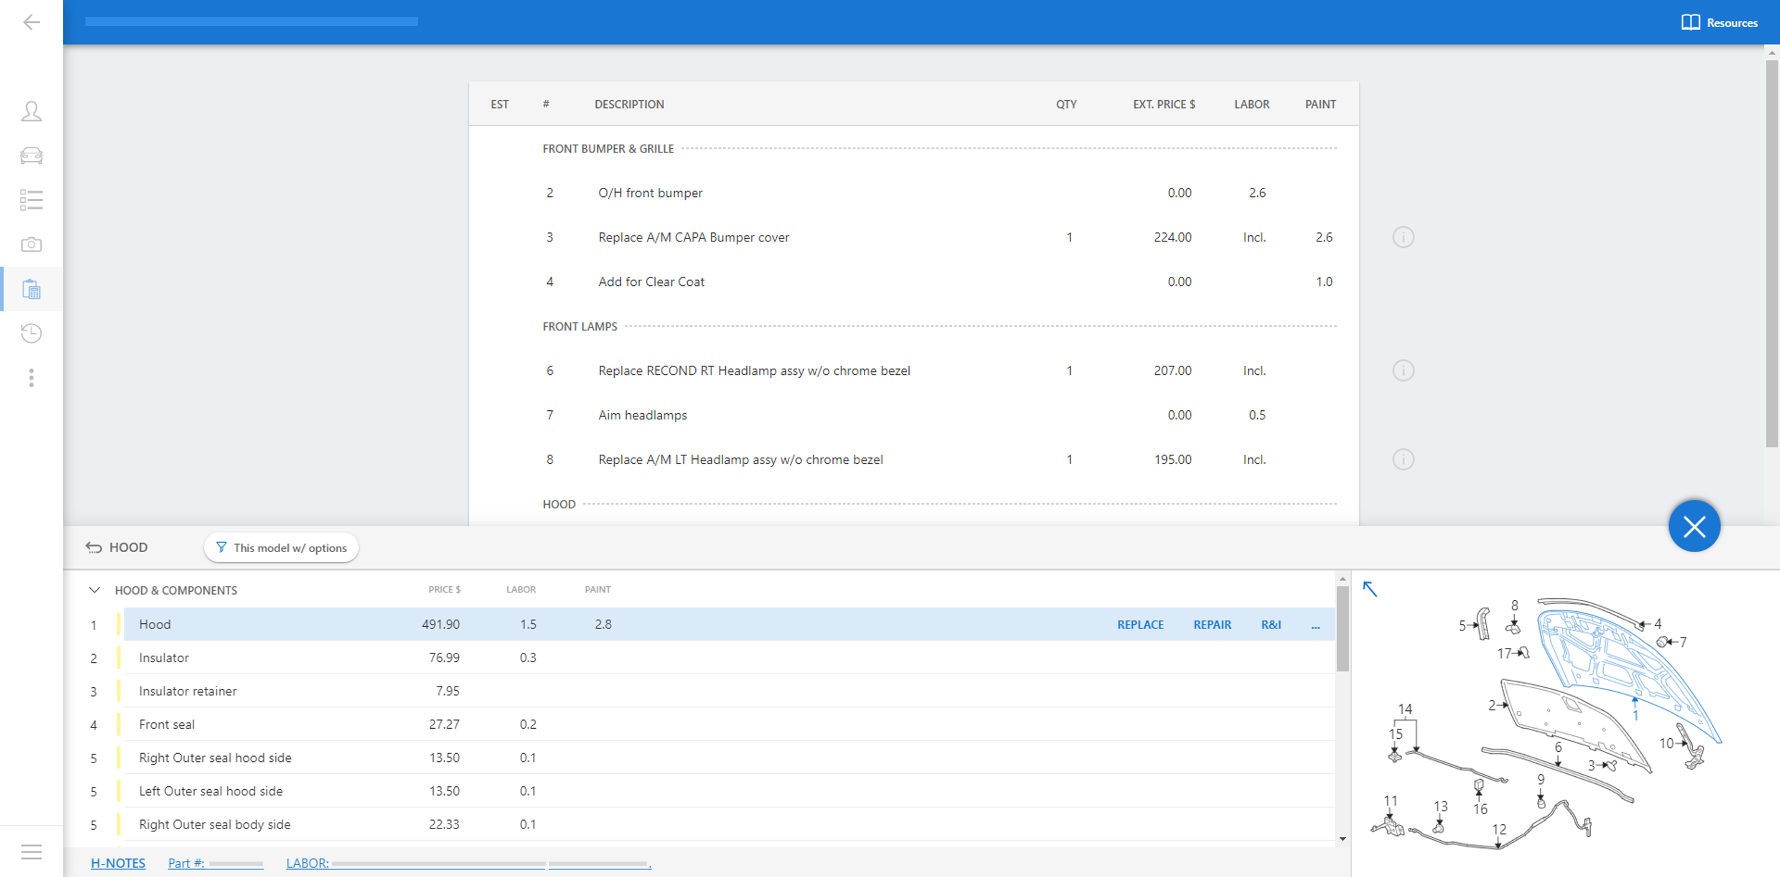
Task: Click the pop-out arrow on hood diagram
Action: click(x=1369, y=588)
